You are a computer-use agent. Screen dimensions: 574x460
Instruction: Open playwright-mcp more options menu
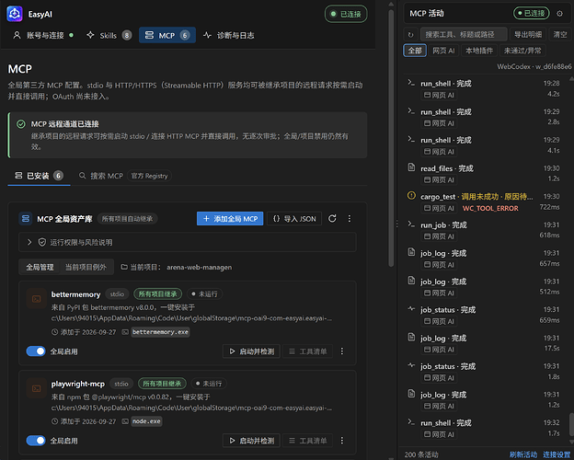coord(342,441)
